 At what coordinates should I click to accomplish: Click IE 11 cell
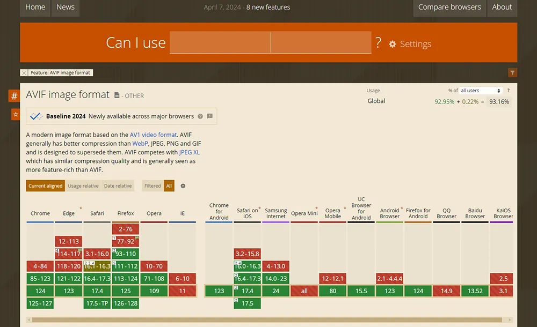coord(182,291)
